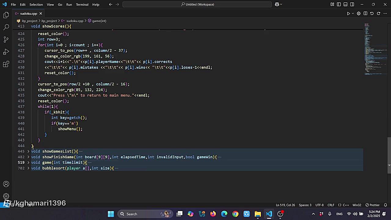Navigate forward with the title bar arrow
The width and height of the screenshot is (391, 220).
click(x=117, y=4)
